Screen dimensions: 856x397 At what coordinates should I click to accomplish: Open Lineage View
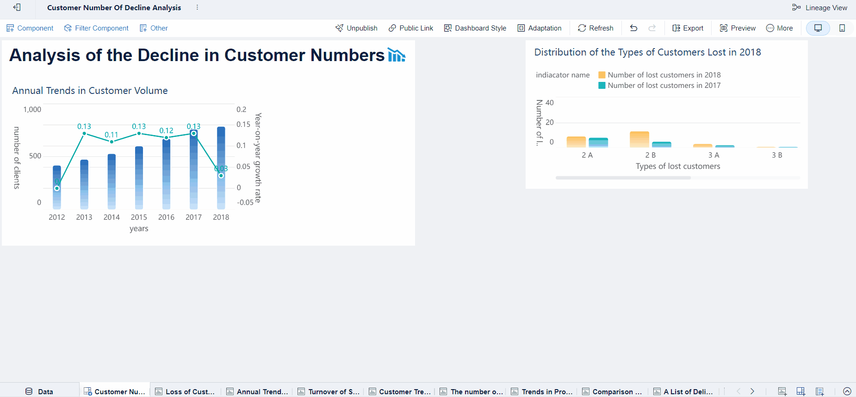pyautogui.click(x=819, y=7)
